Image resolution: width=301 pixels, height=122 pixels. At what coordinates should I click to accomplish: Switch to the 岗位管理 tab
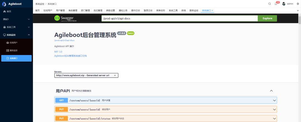[x=98, y=11]
